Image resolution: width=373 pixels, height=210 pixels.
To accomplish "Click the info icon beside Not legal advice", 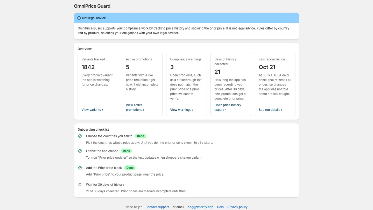I will (x=79, y=18).
